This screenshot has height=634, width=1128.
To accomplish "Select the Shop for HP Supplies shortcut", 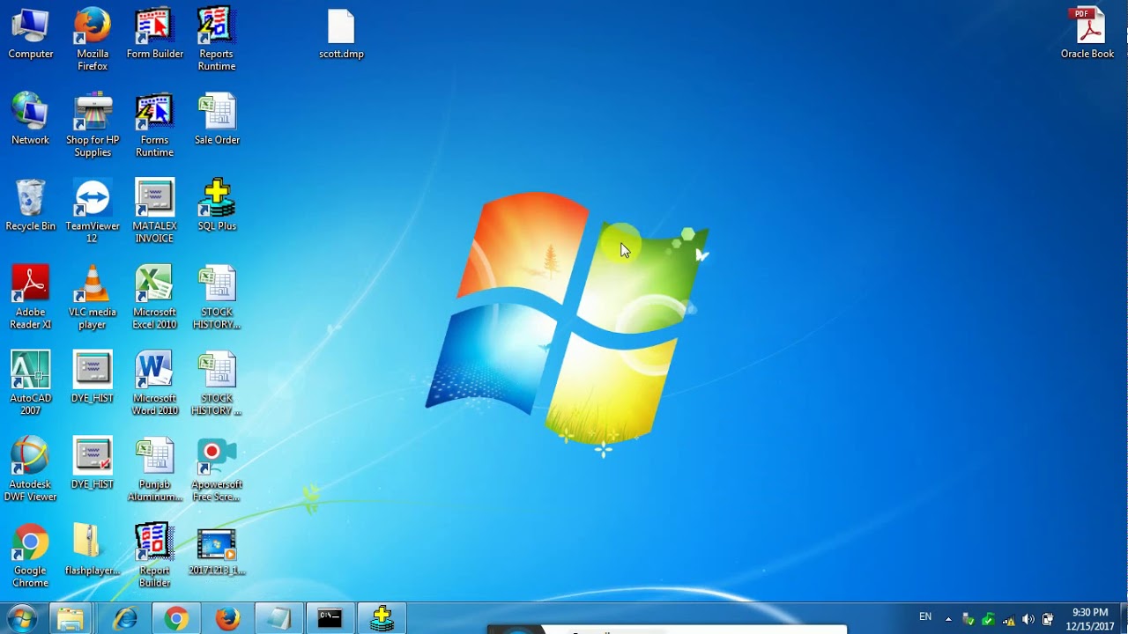I will (93, 125).
